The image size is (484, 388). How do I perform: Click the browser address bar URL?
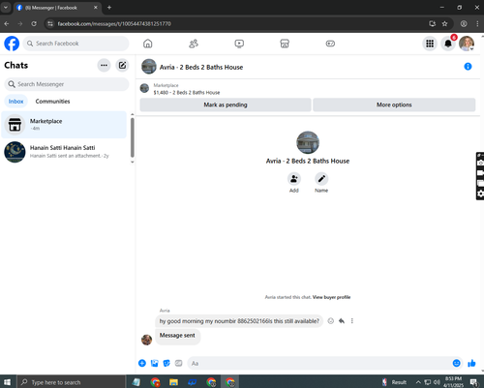[x=114, y=23]
